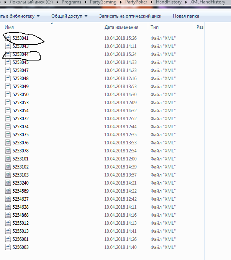Click the date 10.04.2018 14:13
This screenshot has width=231, height=260.
[x=120, y=223]
